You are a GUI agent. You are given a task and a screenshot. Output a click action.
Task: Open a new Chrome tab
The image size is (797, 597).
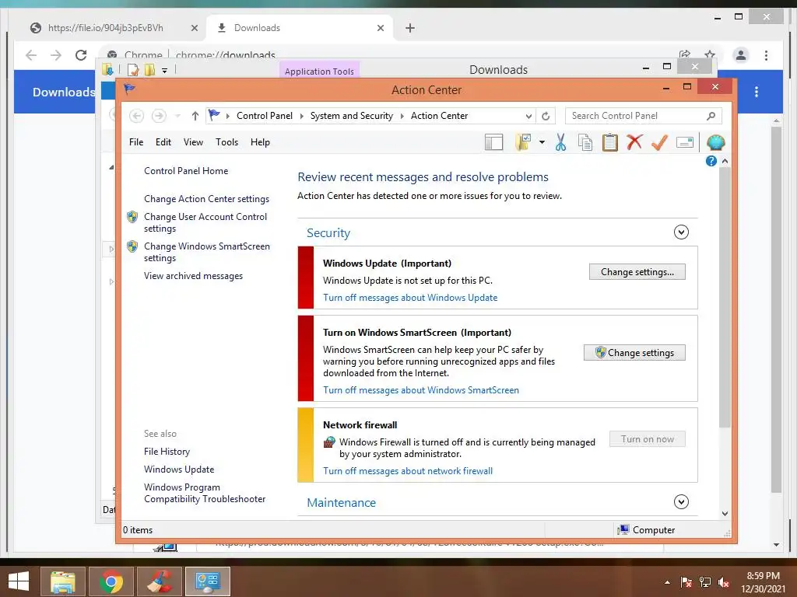point(410,28)
